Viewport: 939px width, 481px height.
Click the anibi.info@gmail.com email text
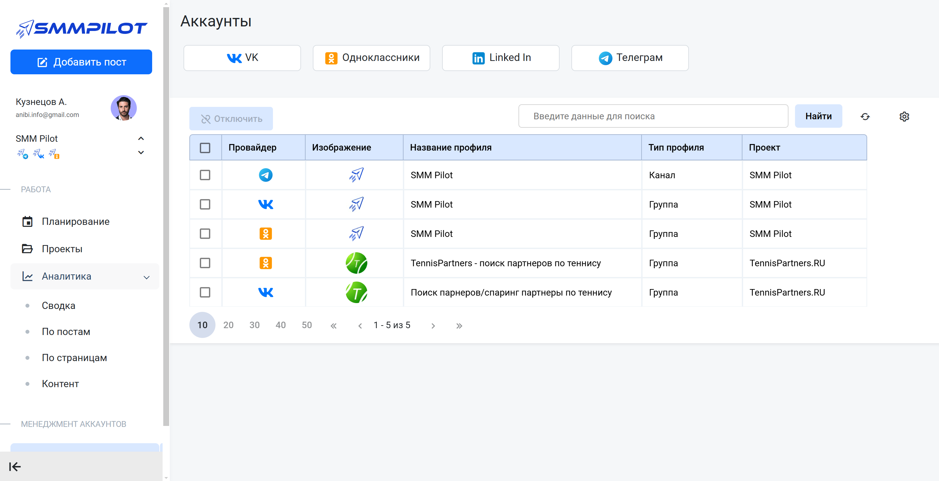click(47, 115)
